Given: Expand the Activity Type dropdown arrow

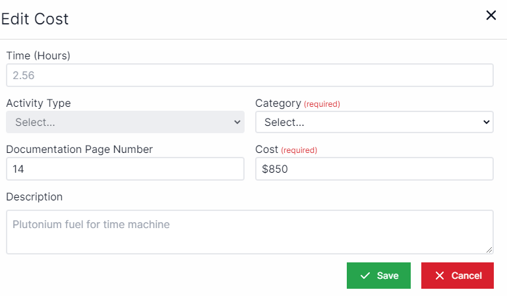Looking at the screenshot, I should (x=237, y=122).
